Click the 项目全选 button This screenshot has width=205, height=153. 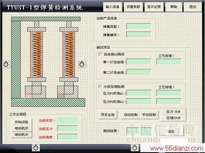108,115
